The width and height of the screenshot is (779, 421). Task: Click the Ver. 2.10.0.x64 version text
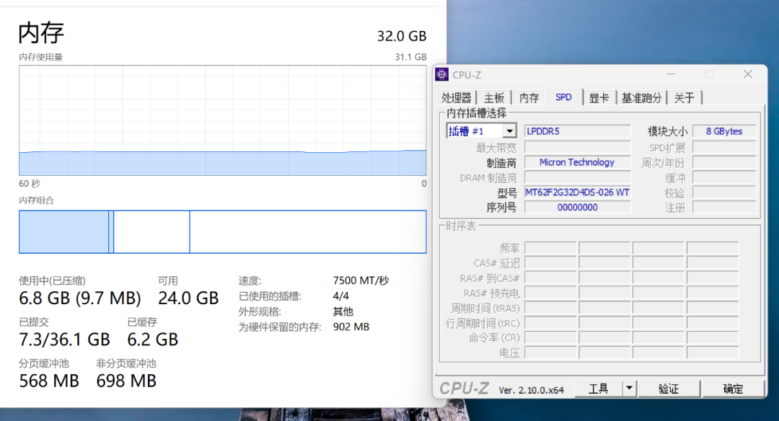pyautogui.click(x=531, y=390)
